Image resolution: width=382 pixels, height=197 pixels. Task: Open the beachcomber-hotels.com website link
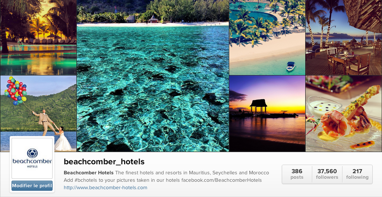(105, 188)
